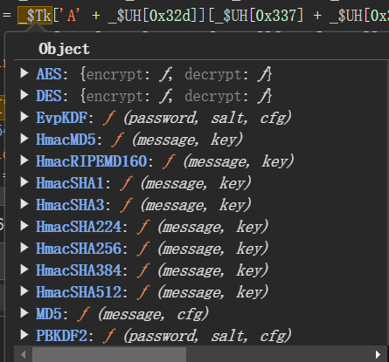Click the scroll right arrow of popup

(378, 354)
